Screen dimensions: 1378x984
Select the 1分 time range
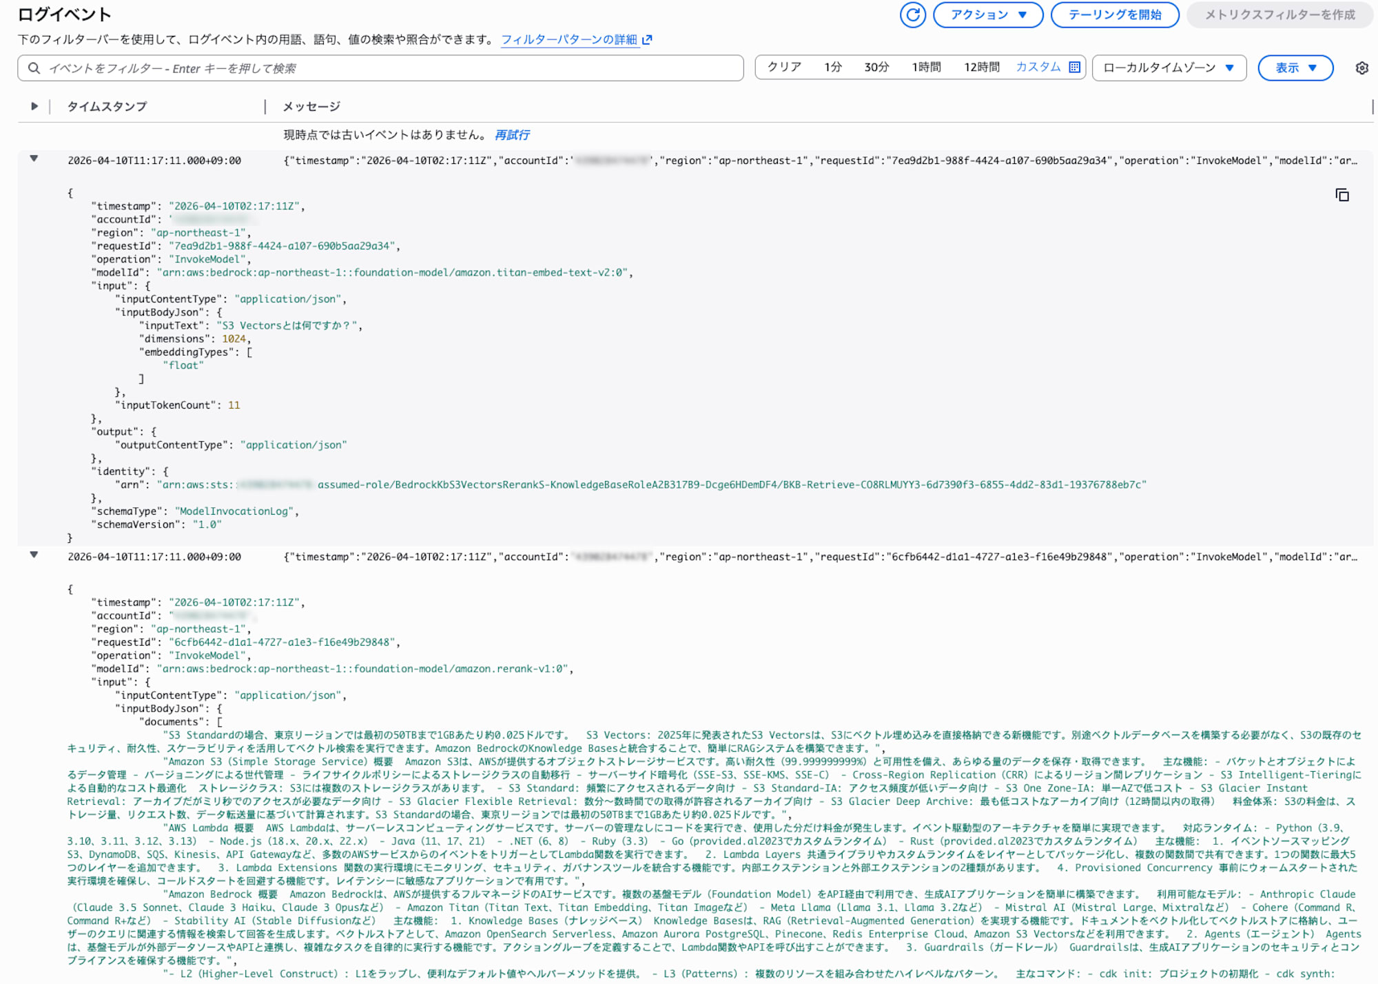(833, 67)
